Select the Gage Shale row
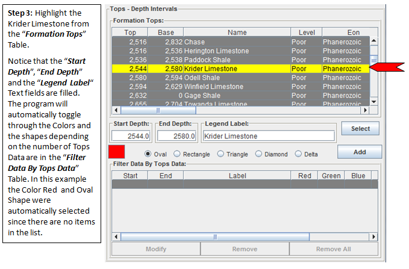 [241, 96]
